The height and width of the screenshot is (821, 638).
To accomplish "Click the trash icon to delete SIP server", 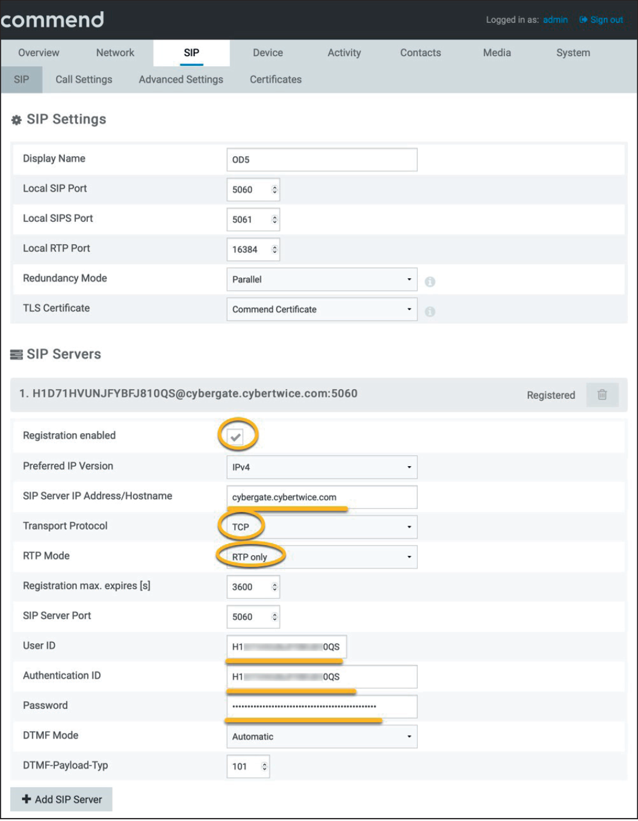I will pos(602,395).
